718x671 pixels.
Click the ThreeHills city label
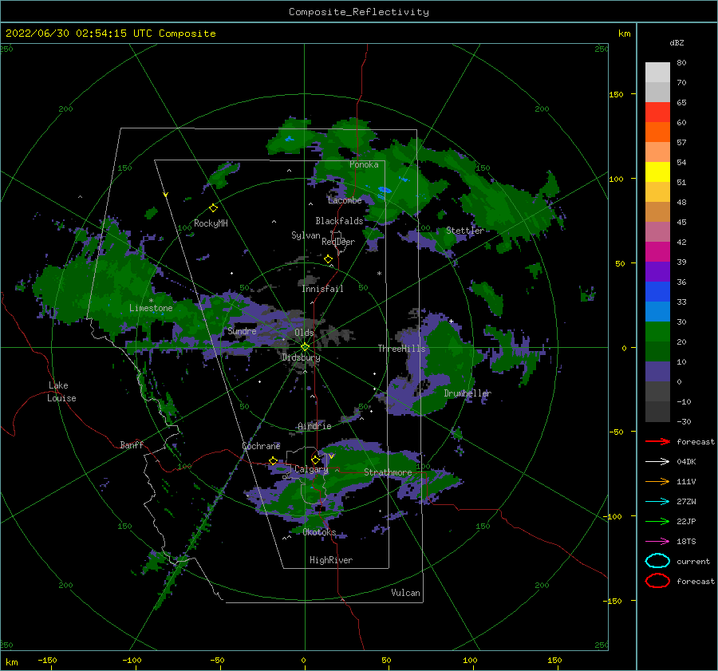coord(401,349)
